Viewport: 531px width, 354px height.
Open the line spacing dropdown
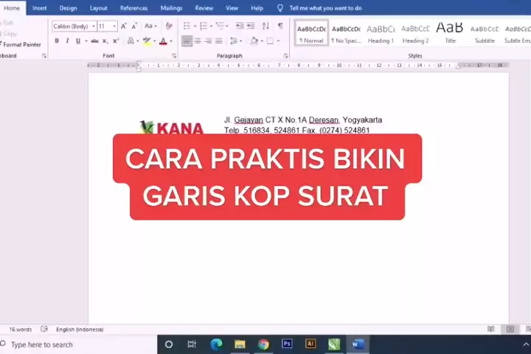pyautogui.click(x=235, y=41)
